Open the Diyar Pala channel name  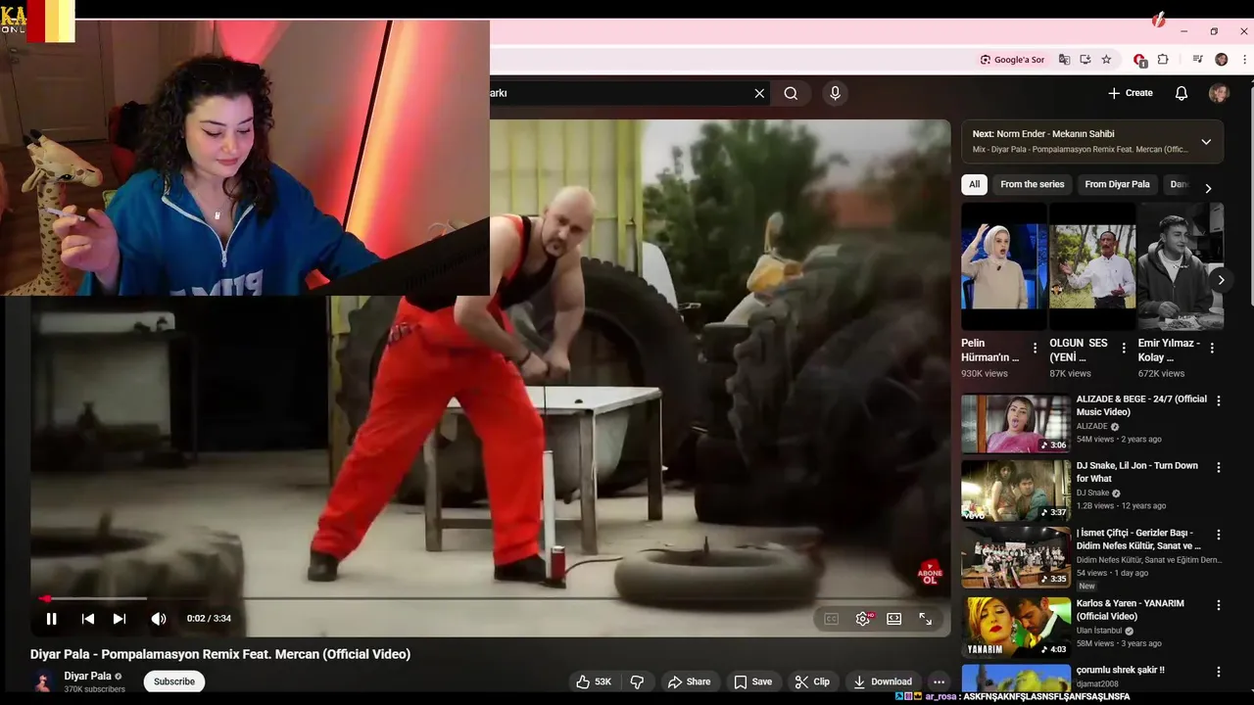(87, 676)
